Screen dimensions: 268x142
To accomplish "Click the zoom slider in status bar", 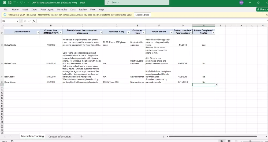I will [x=250, y=141].
